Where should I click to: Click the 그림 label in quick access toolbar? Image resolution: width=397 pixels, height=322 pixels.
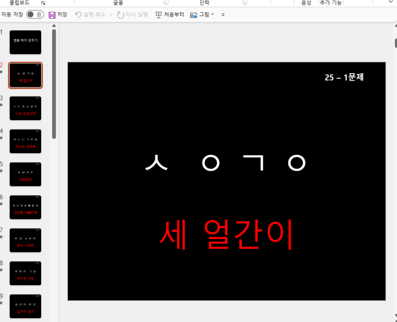pos(204,14)
